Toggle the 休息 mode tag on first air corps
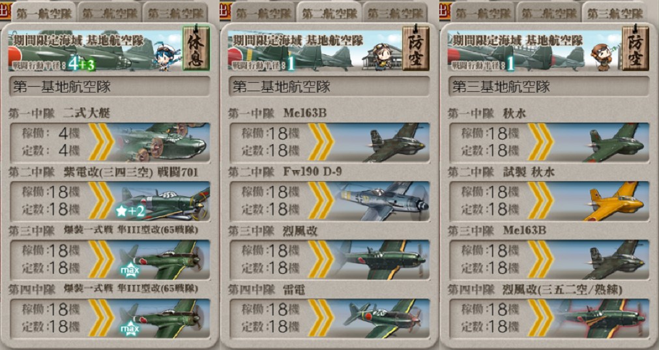 (196, 48)
